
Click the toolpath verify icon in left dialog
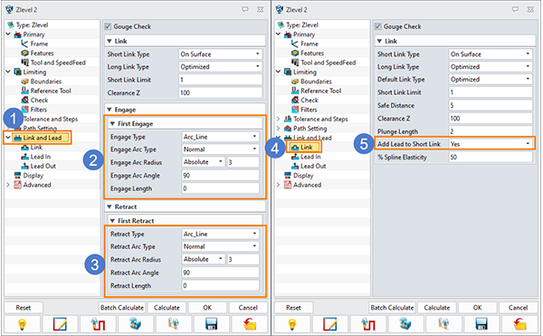(98, 324)
